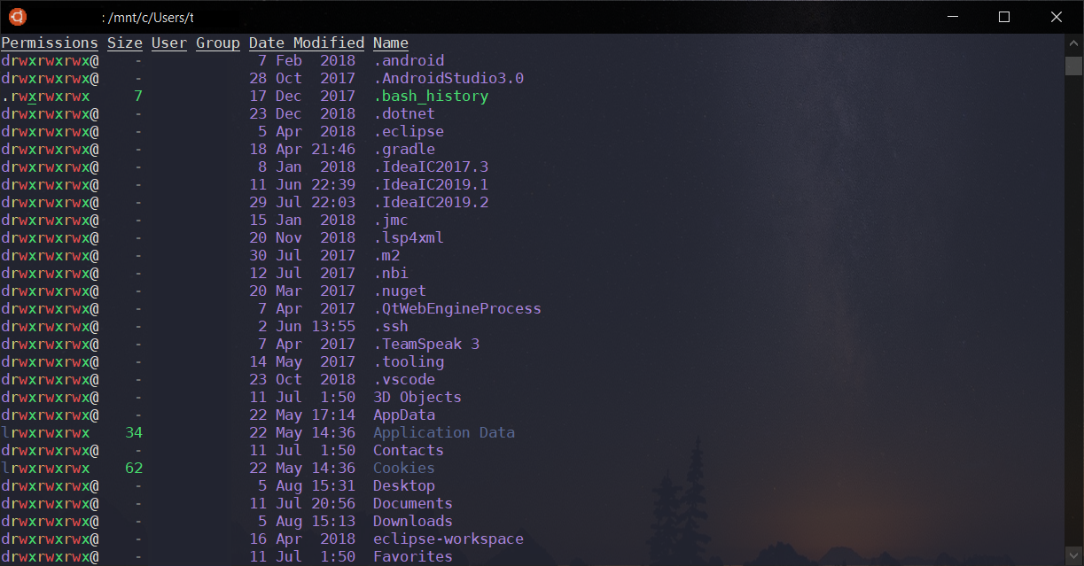
Task: Click the .AndroidStudio3.0 directory entry
Action: (448, 78)
